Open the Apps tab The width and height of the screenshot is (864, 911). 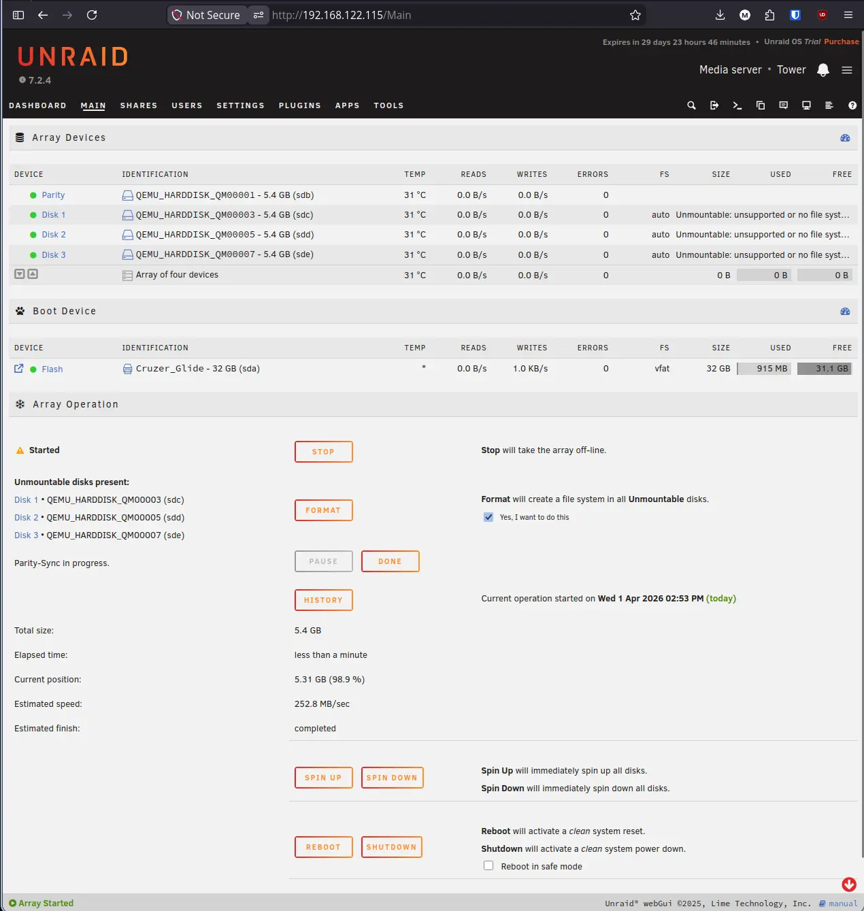pos(347,105)
